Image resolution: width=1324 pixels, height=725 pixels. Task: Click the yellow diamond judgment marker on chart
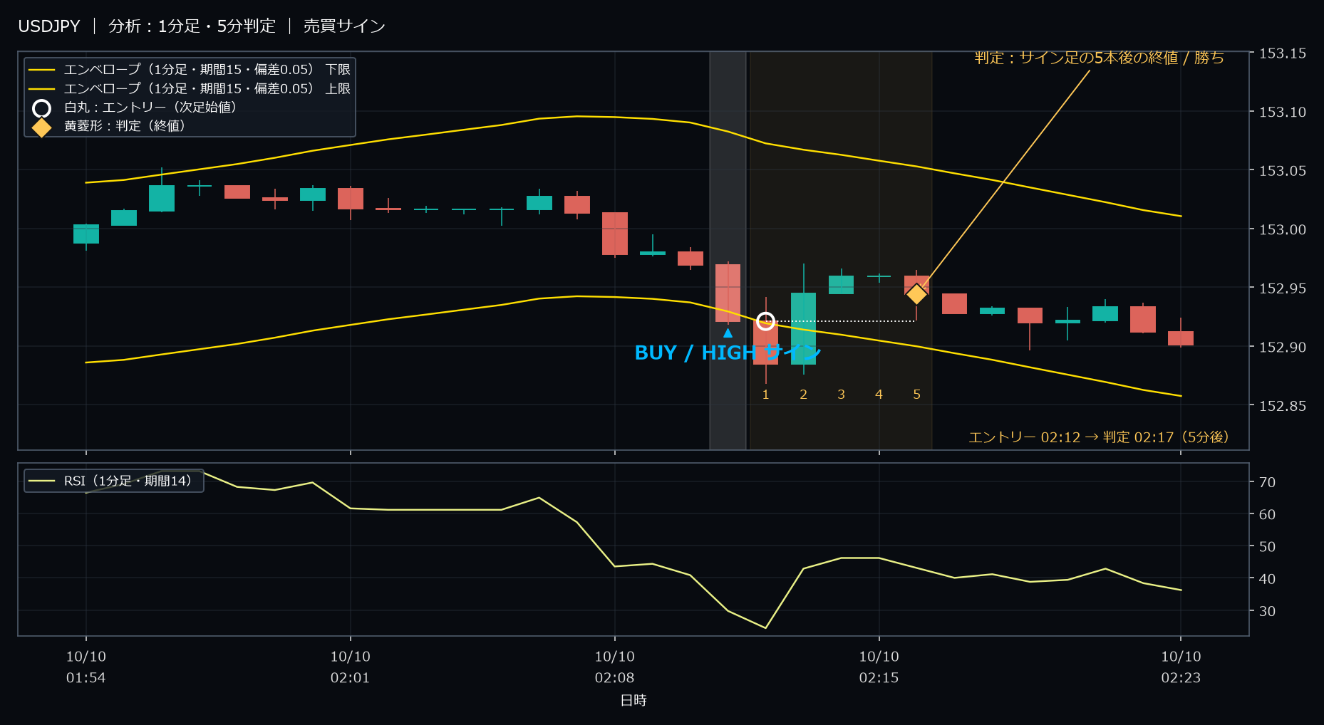916,293
